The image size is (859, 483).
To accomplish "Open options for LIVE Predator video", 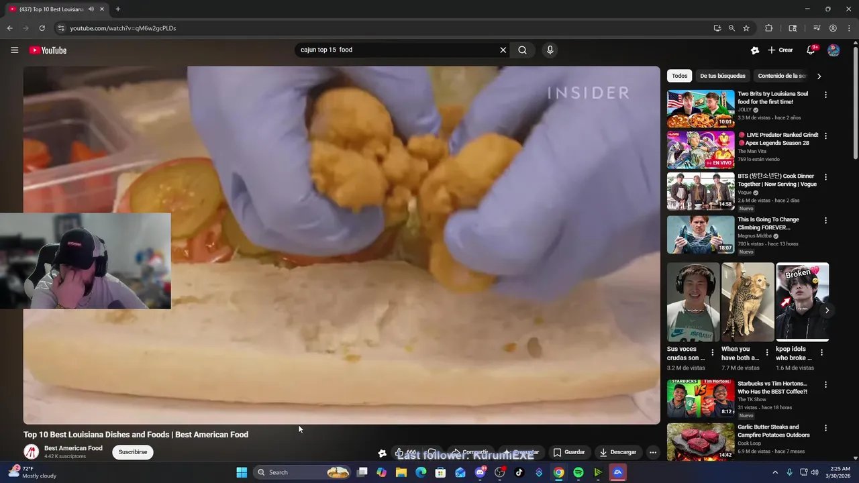I will click(825, 136).
